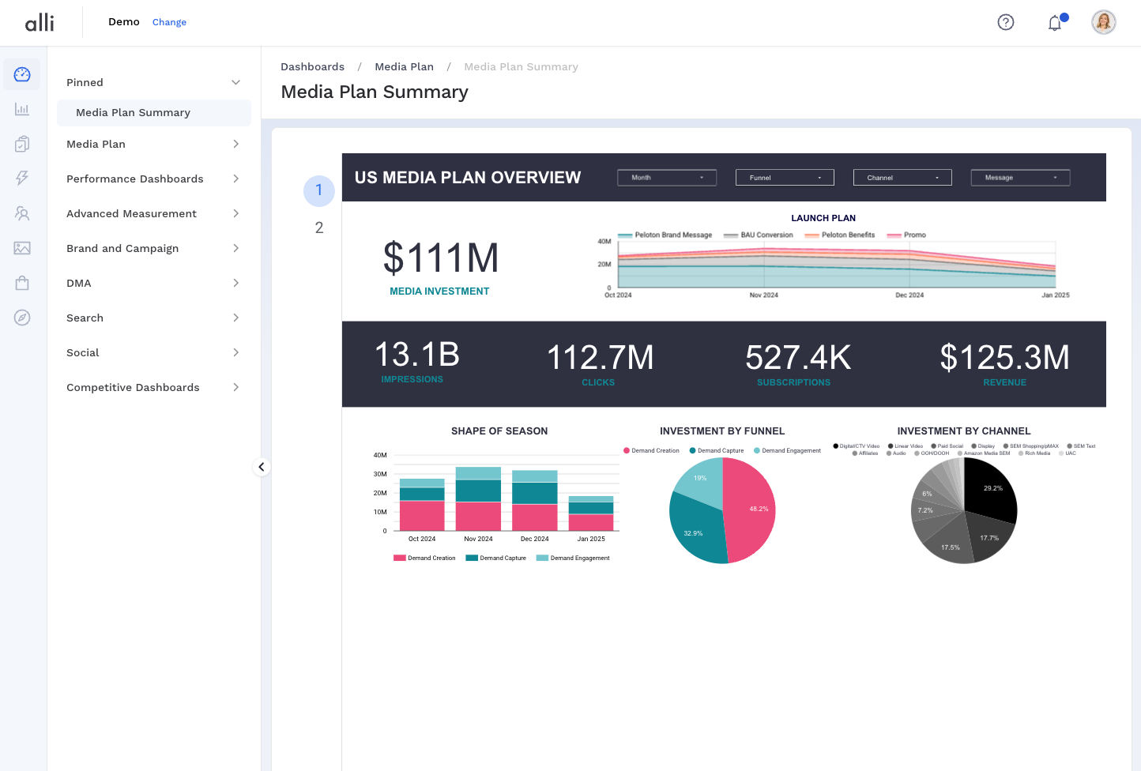The image size is (1141, 771).
Task: Open the bar chart icon in sidebar
Action: pyautogui.click(x=22, y=109)
